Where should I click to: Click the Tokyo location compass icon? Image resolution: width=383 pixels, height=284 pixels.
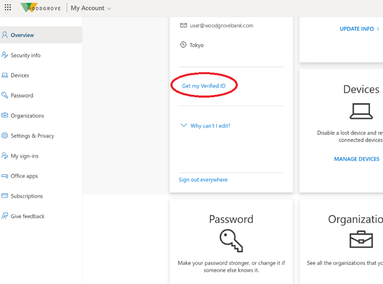[183, 45]
